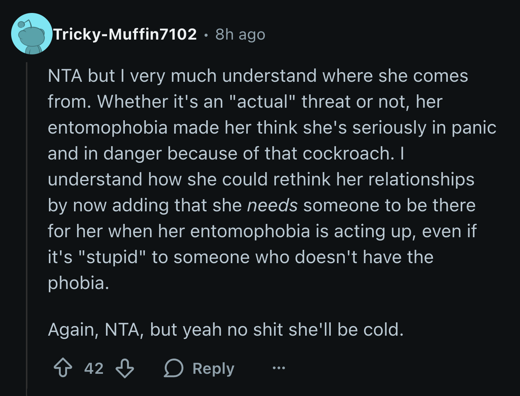
Task: Select the '8h ago' timestamp
Action: click(239, 34)
